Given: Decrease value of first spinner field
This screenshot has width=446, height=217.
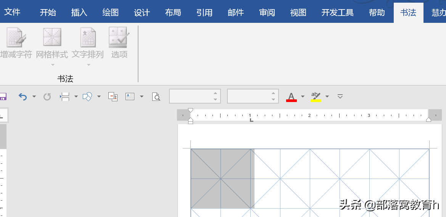Looking at the screenshot, I should pyautogui.click(x=215, y=99).
